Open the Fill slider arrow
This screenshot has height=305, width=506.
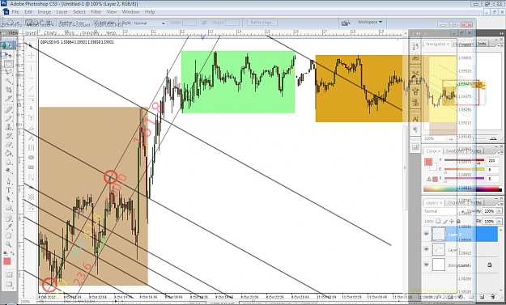500,221
